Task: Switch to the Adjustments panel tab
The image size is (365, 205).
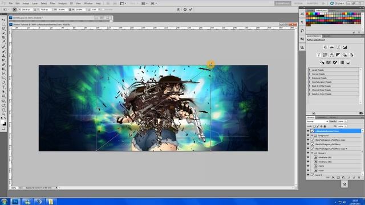Action: coord(314,36)
